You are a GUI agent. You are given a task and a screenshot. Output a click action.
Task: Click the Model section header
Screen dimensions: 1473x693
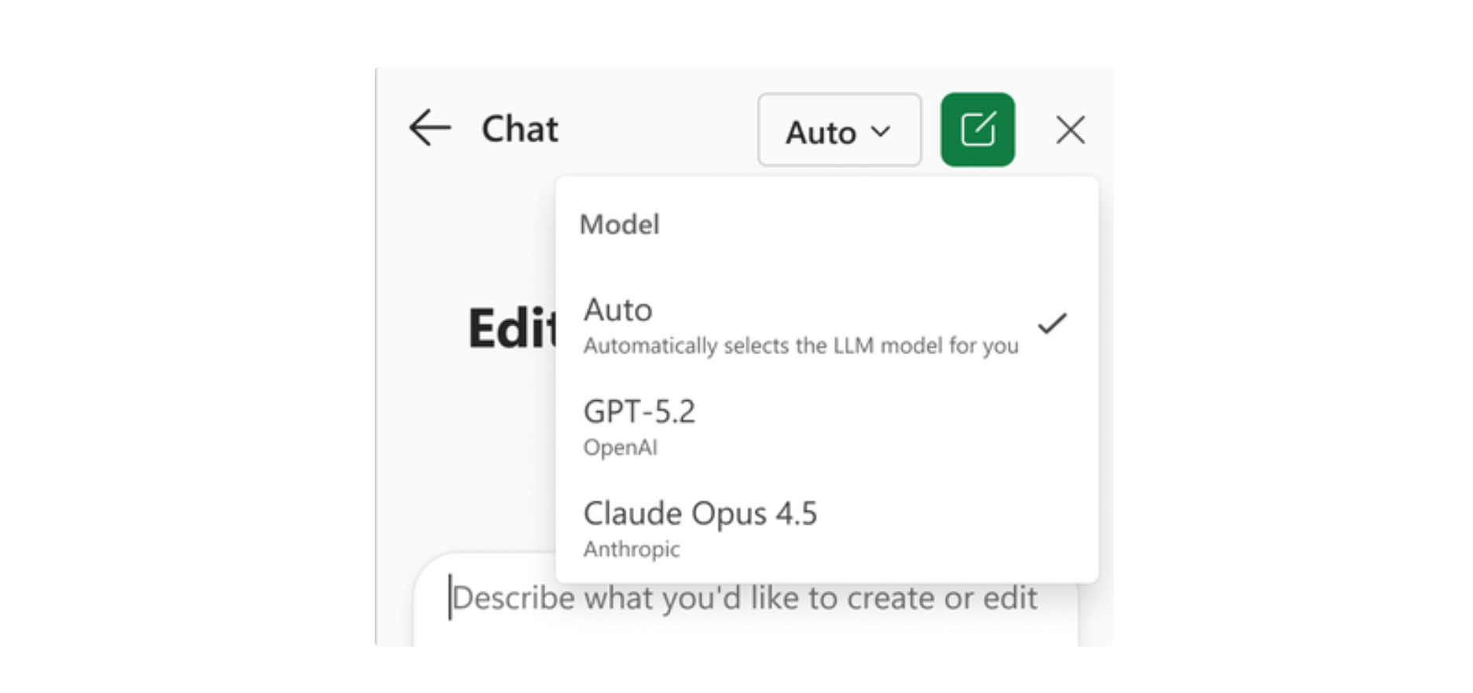pyautogui.click(x=619, y=224)
